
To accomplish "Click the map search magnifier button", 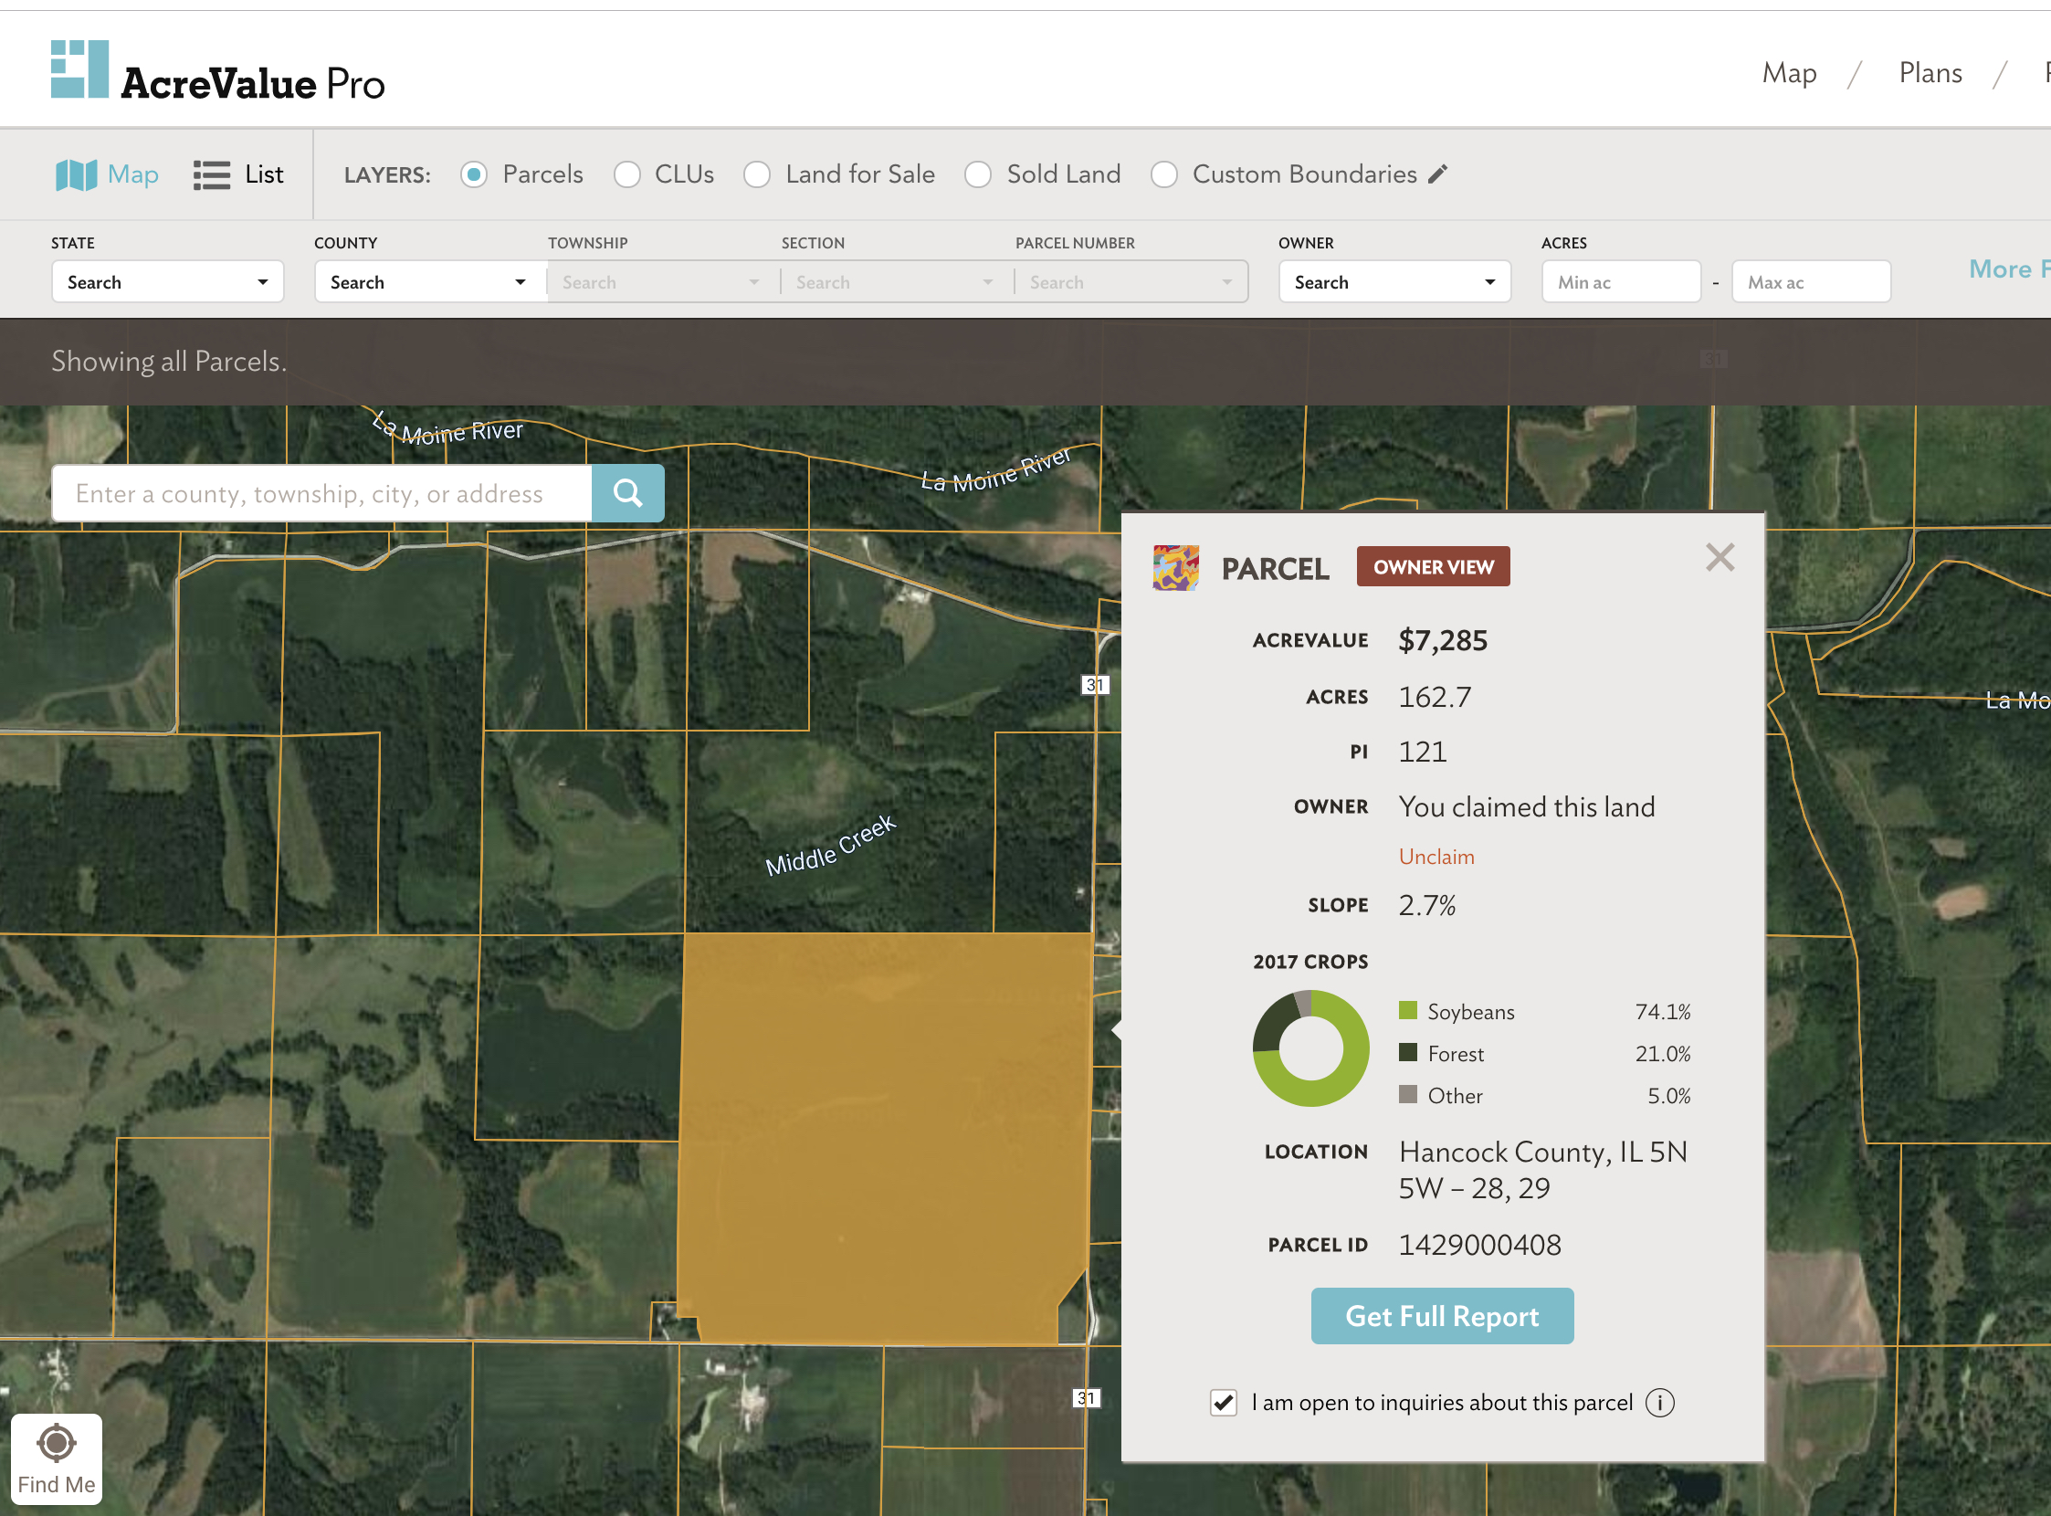I will coord(627,494).
